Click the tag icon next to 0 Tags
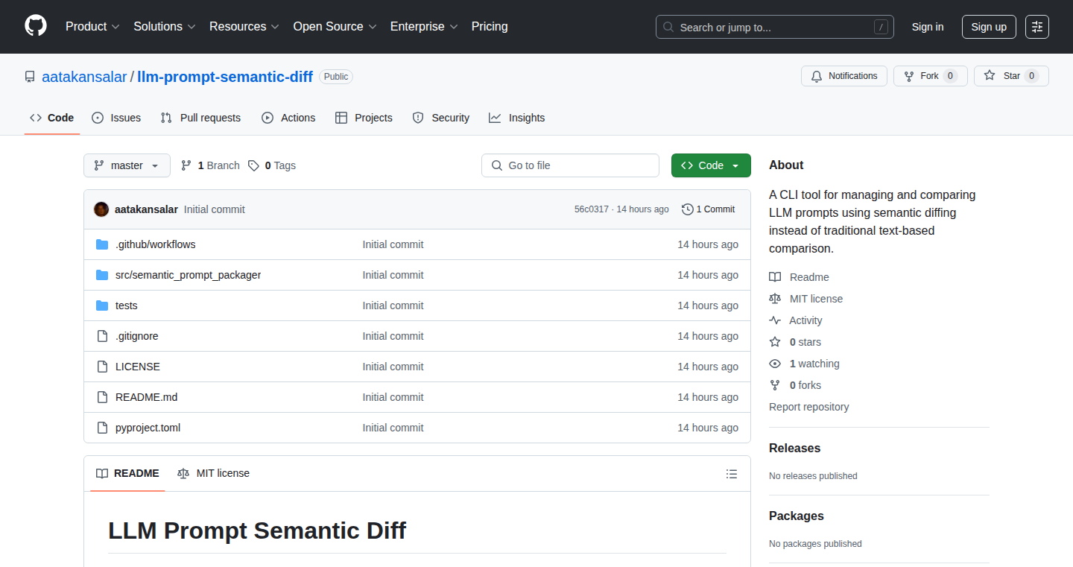 (x=254, y=165)
